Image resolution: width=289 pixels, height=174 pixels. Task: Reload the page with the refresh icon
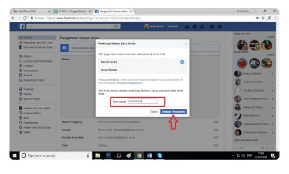25,18
